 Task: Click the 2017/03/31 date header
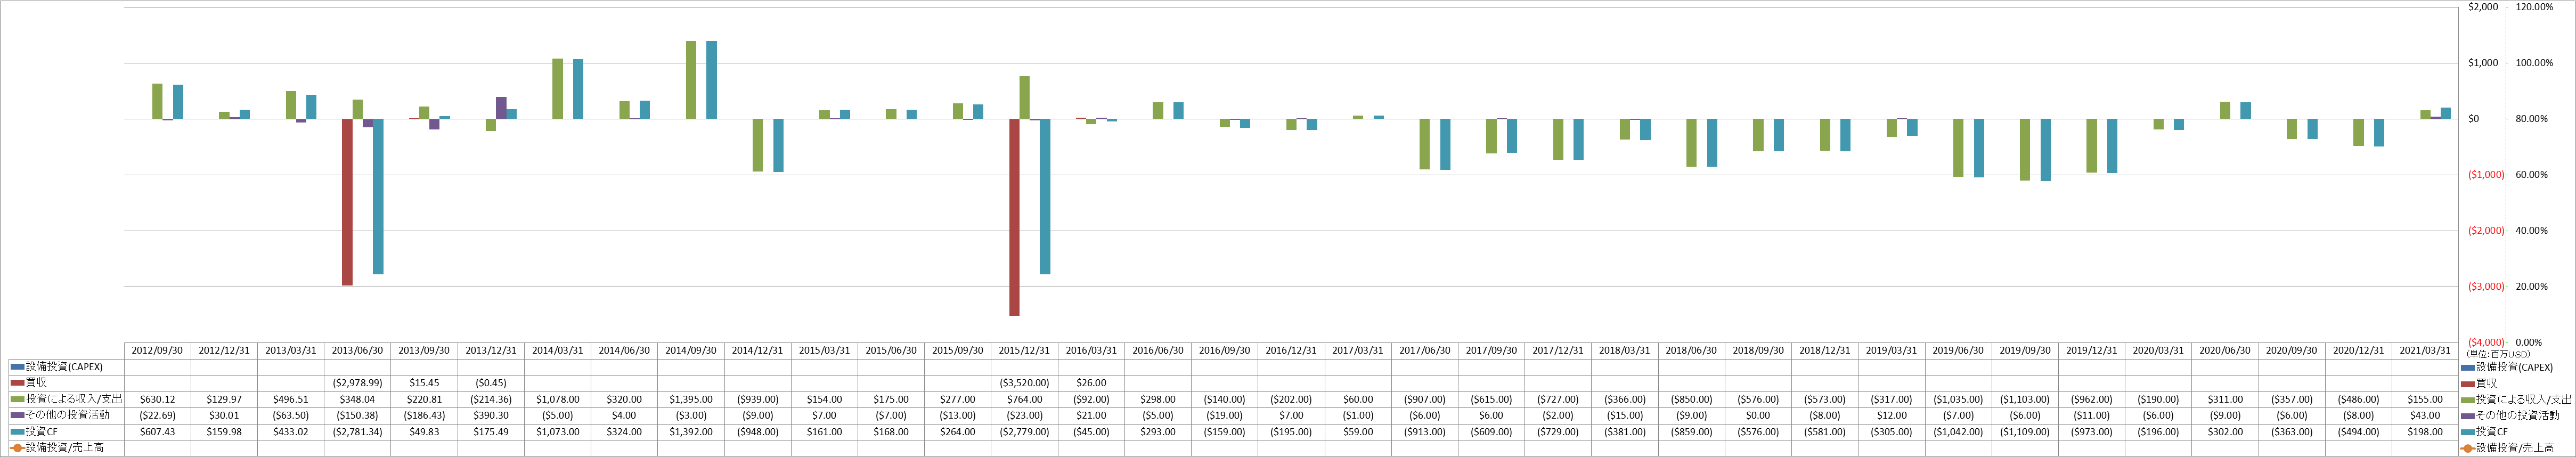click(x=1358, y=351)
